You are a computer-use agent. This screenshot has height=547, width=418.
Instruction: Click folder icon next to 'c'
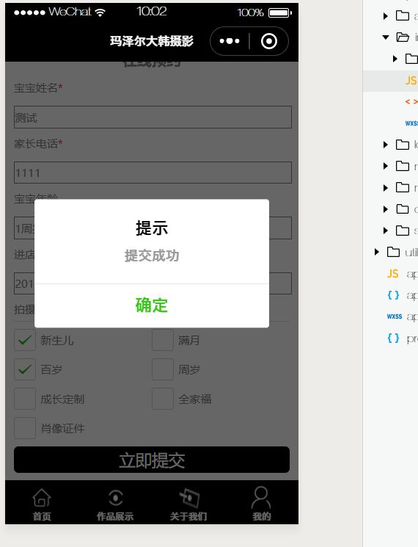pos(403,209)
